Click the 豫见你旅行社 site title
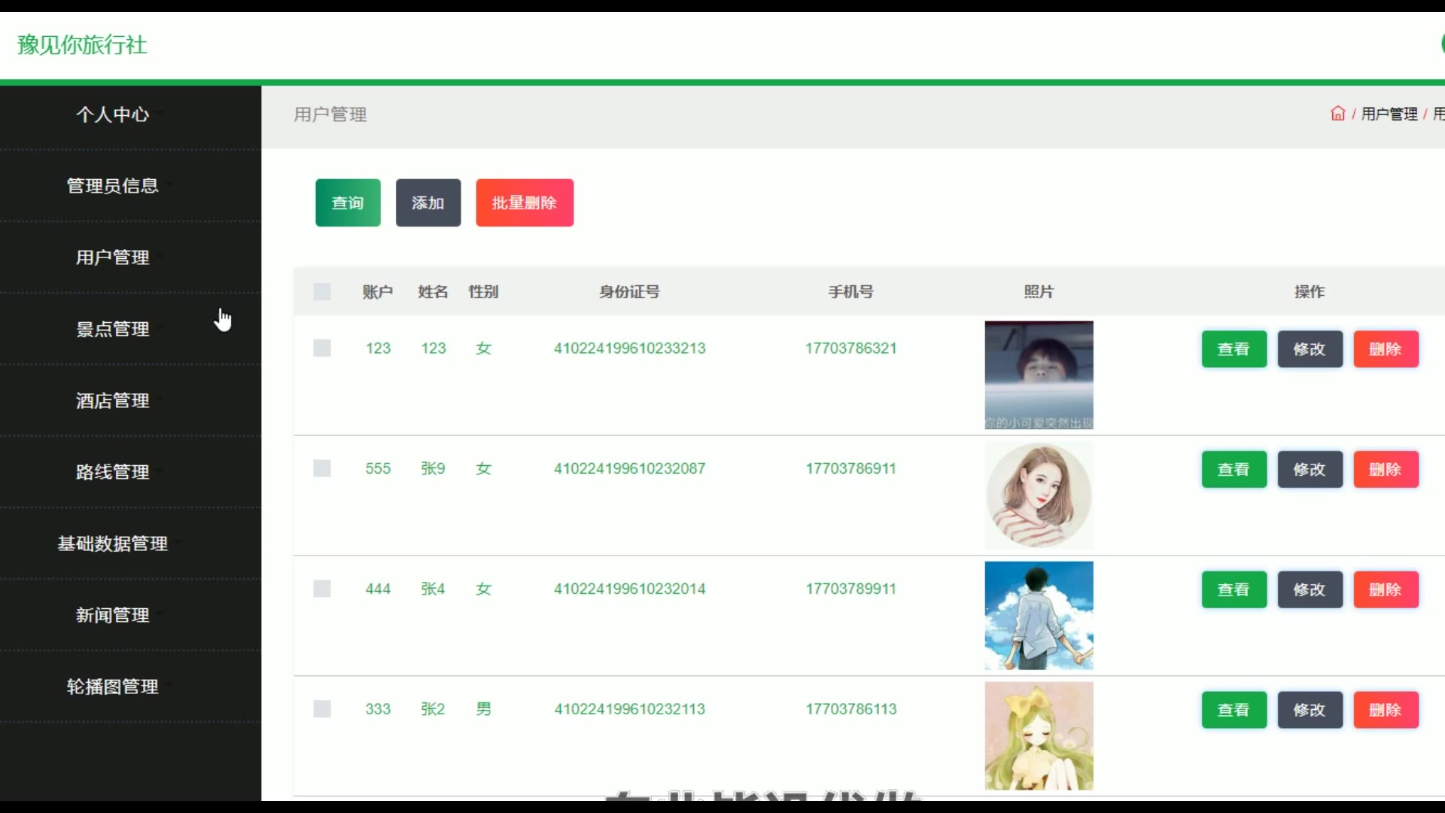The width and height of the screenshot is (1445, 813). 82,44
